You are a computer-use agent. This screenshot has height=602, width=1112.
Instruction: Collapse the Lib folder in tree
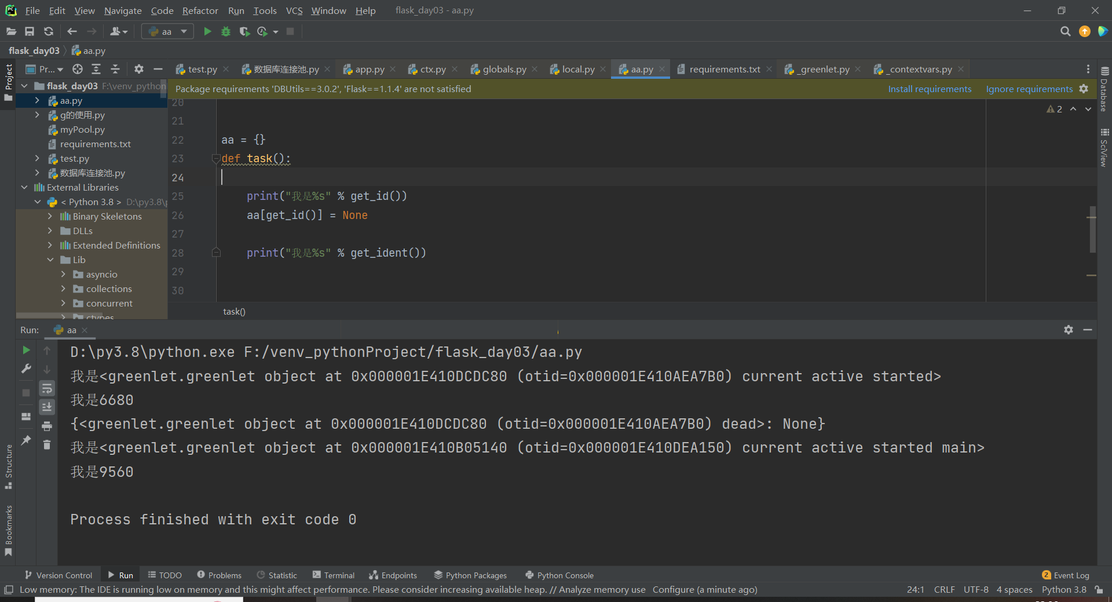pyautogui.click(x=50, y=260)
